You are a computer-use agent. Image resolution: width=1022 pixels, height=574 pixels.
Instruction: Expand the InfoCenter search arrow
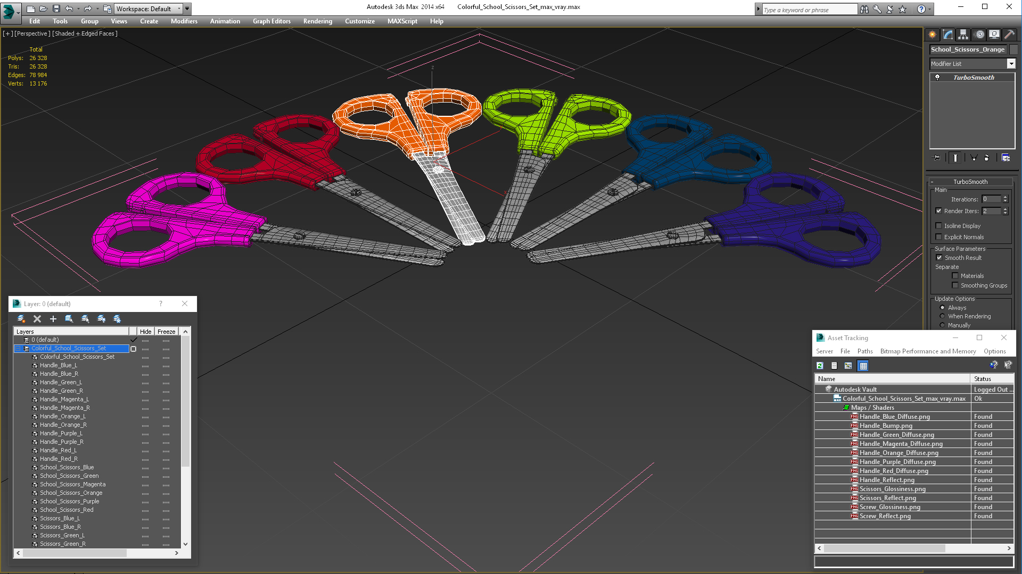(758, 10)
